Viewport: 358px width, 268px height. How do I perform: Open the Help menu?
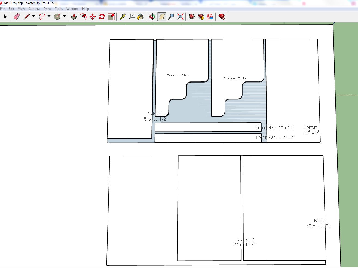point(85,9)
